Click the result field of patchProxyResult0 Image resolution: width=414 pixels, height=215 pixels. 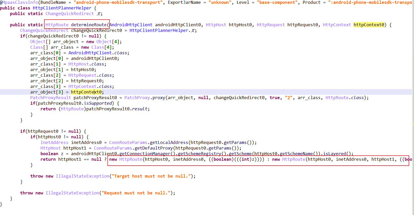[140, 109]
